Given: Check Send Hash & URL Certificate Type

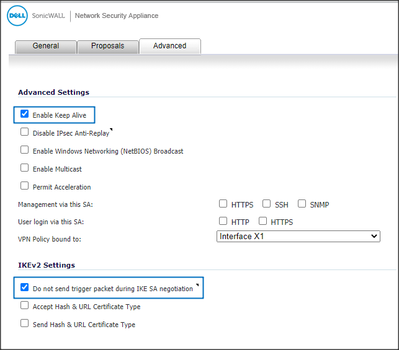Looking at the screenshot, I should point(25,323).
